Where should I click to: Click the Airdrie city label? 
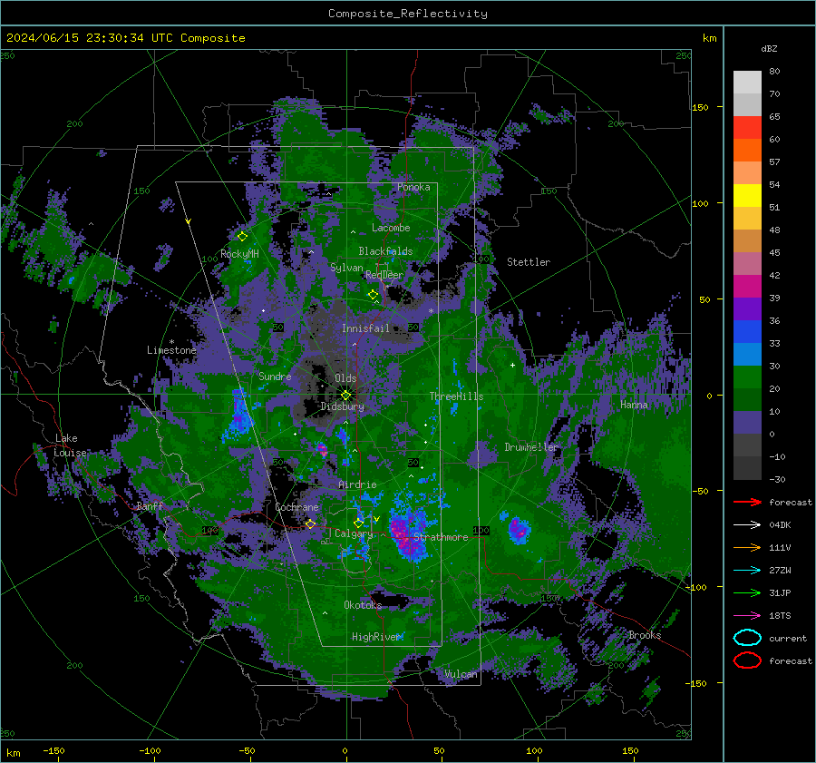[357, 484]
